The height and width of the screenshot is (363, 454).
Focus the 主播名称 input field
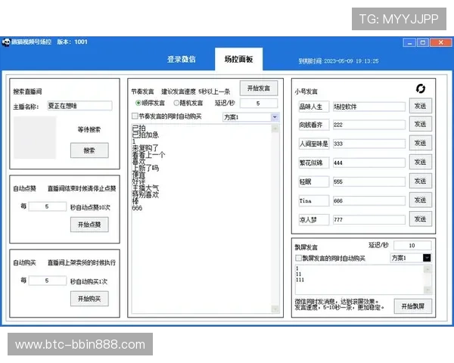79,106
